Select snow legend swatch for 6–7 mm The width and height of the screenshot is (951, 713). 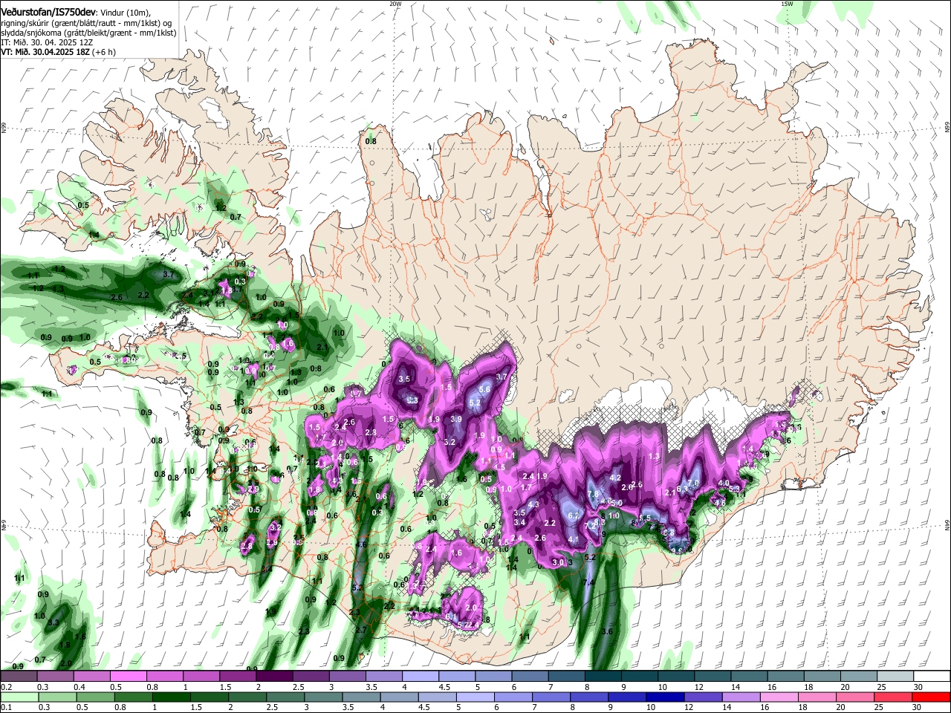530,676
